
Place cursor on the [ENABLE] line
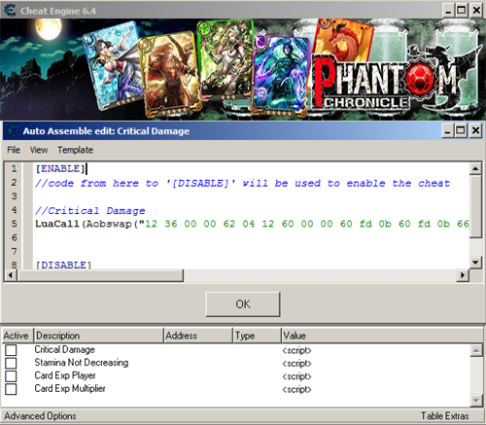60,169
